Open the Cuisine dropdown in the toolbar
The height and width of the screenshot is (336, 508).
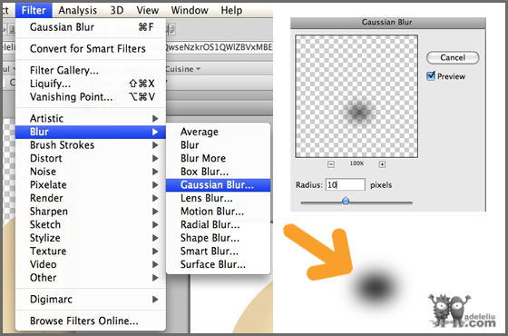pyautogui.click(x=183, y=69)
